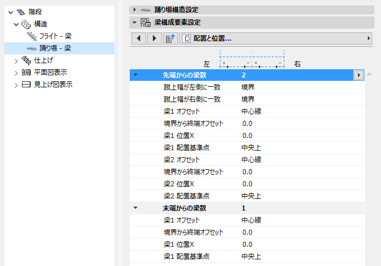Click the フライト - 梁 beam icon
The width and height of the screenshot is (381, 266).
[x=31, y=36]
